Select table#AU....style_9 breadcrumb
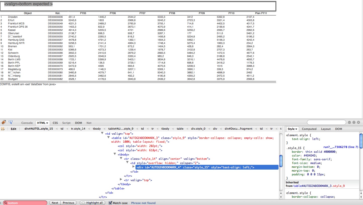This screenshot has height=205, width=363. [121, 129]
